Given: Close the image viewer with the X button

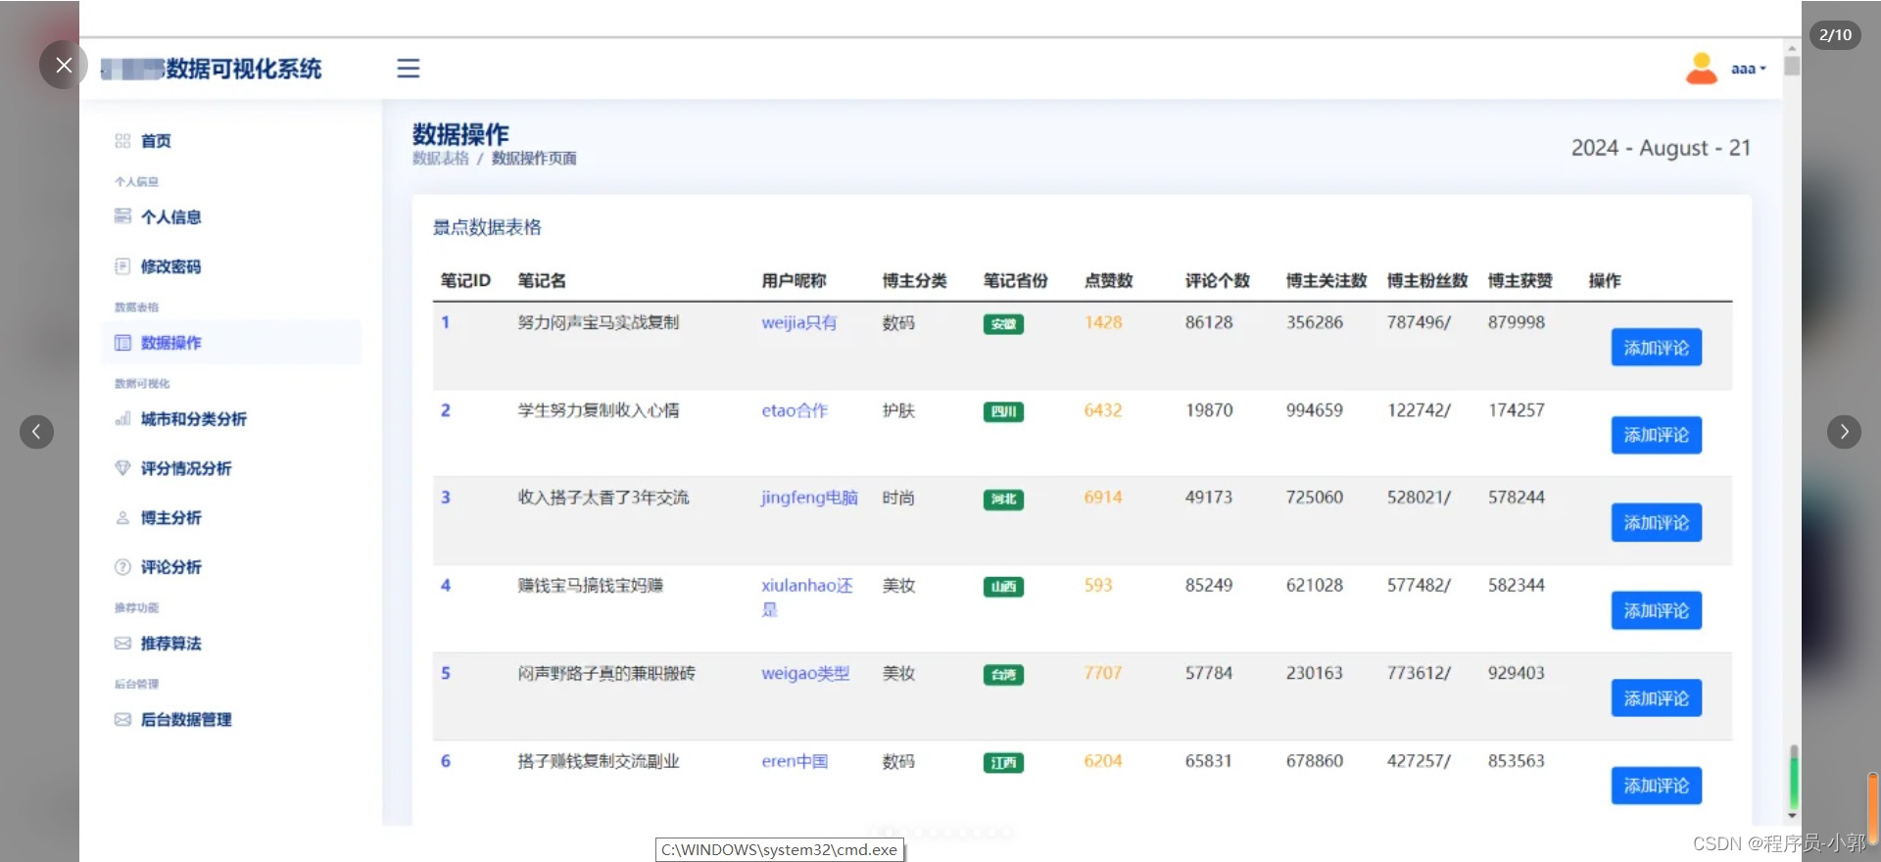Looking at the screenshot, I should (x=64, y=65).
